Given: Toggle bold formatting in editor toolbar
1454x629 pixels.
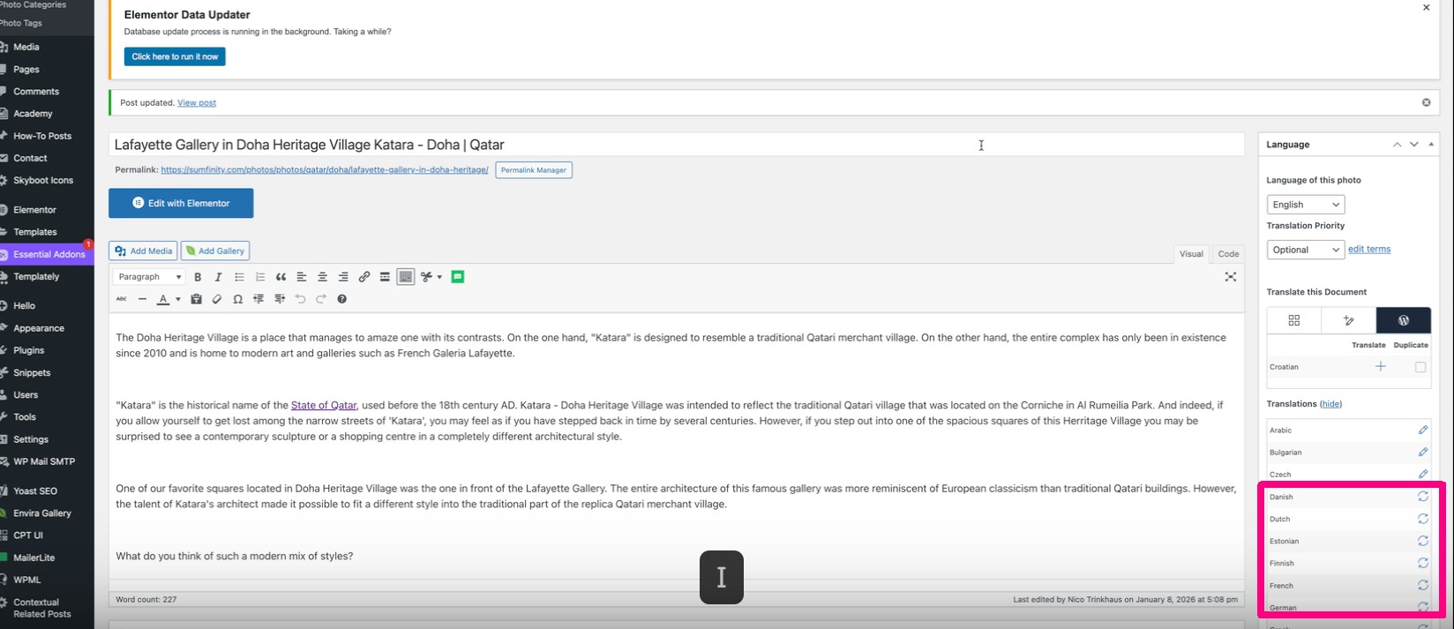Looking at the screenshot, I should 198,277.
